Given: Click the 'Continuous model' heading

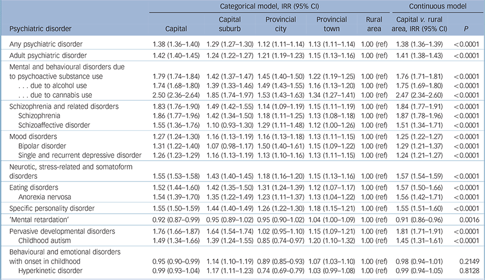Looking at the screenshot, I should coord(437,7).
